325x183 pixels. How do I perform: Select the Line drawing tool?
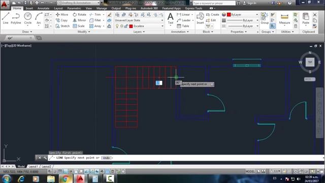click(6, 18)
